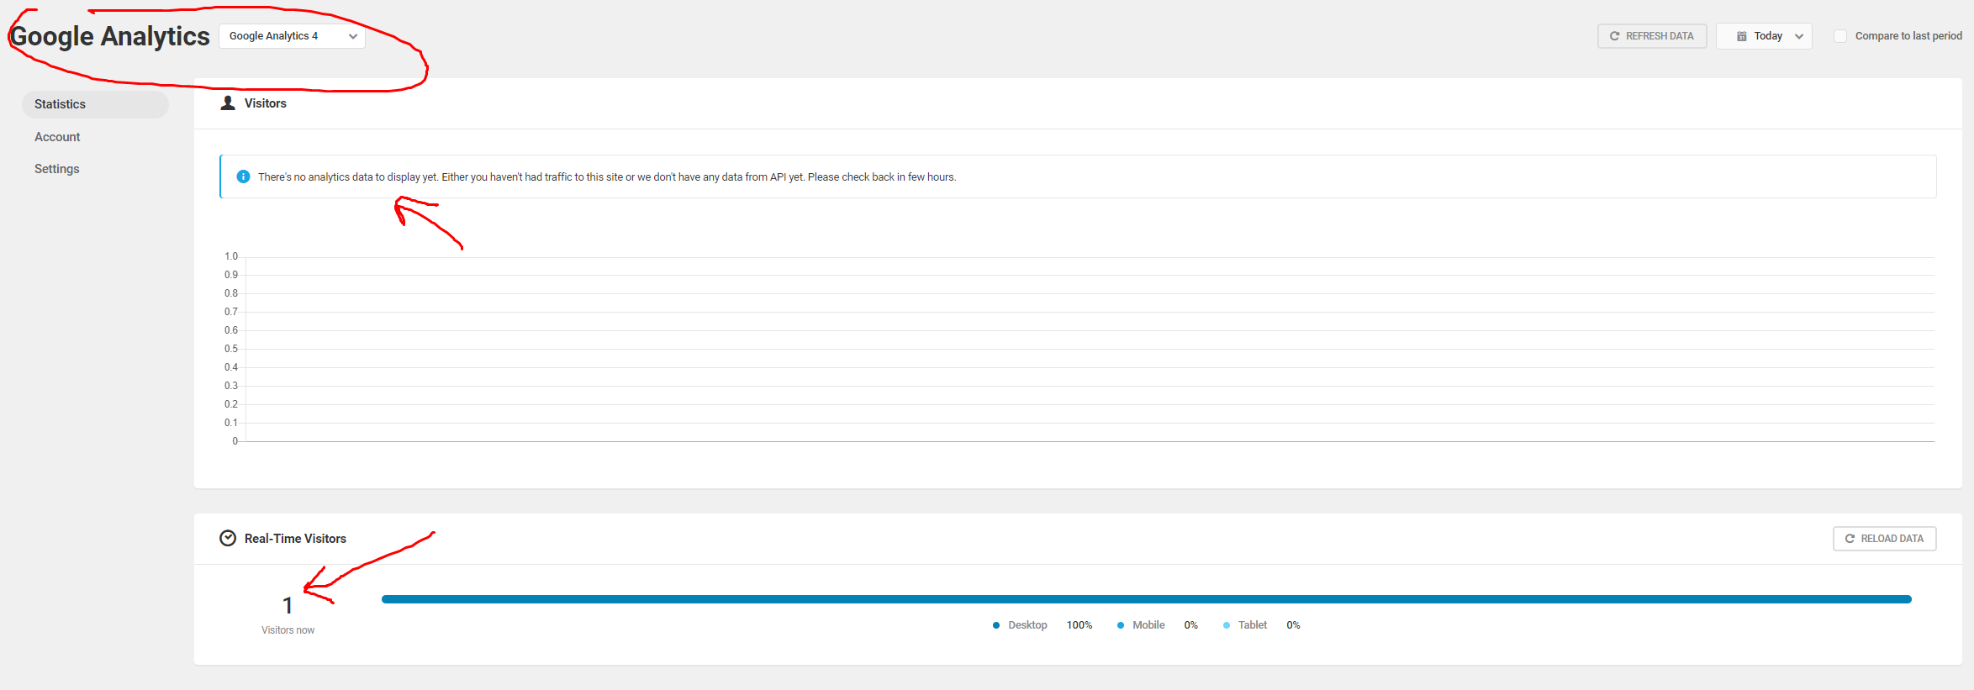Image resolution: width=1974 pixels, height=690 pixels.
Task: Tick the Compare to last period checkbox
Action: pos(1840,36)
